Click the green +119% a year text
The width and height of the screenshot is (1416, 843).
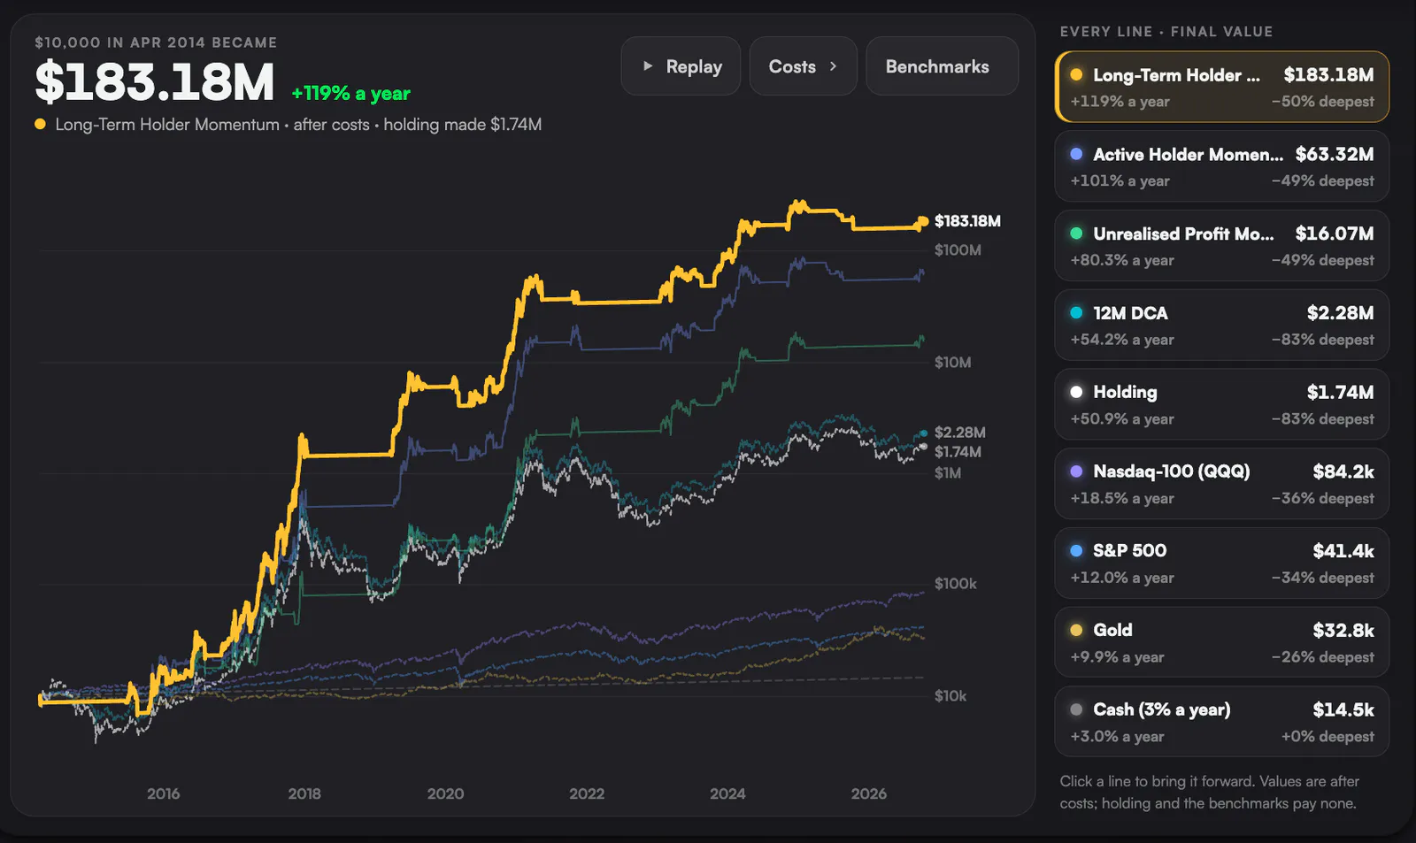tap(350, 93)
